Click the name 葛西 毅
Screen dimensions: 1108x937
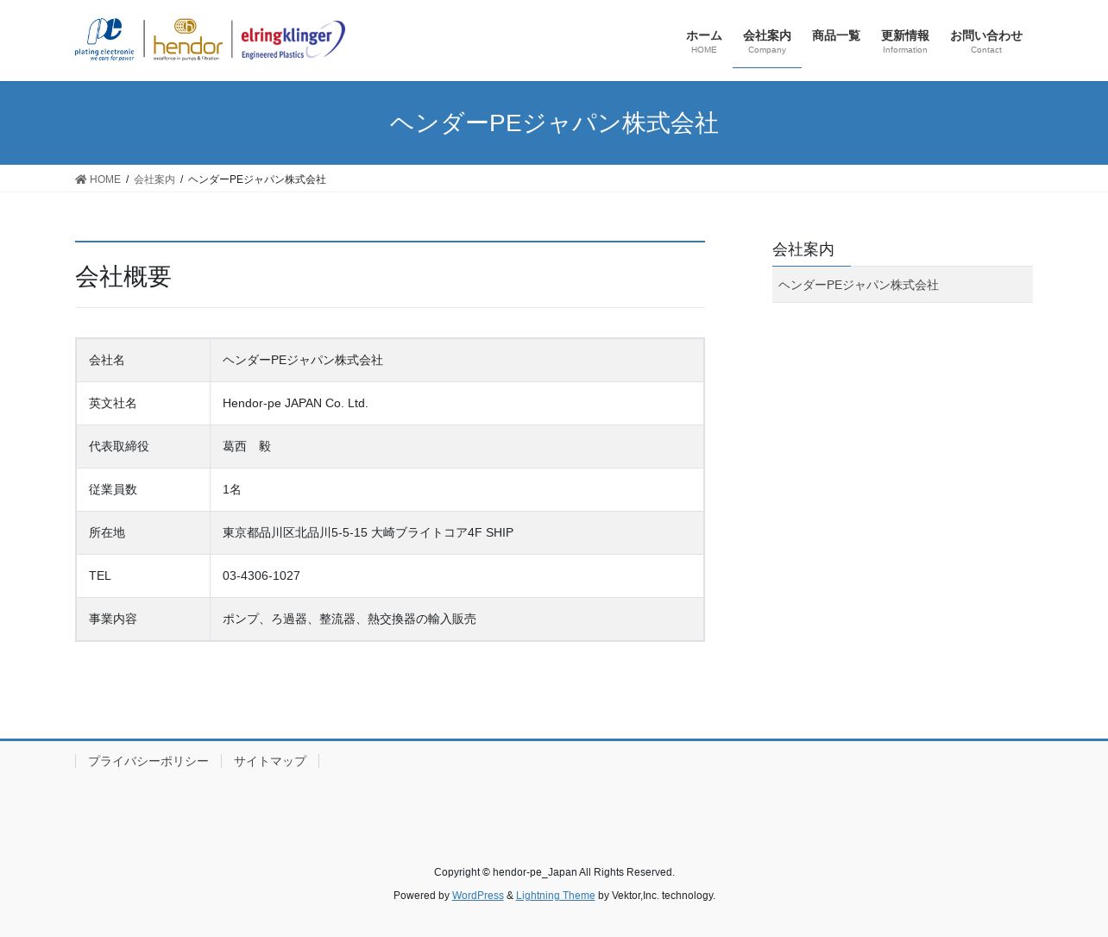coord(247,447)
